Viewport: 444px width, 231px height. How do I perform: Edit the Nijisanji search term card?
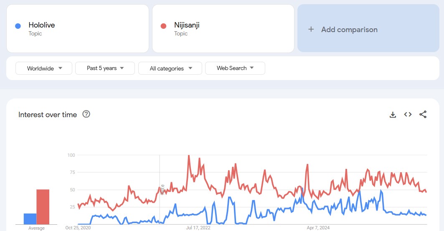coord(223,28)
